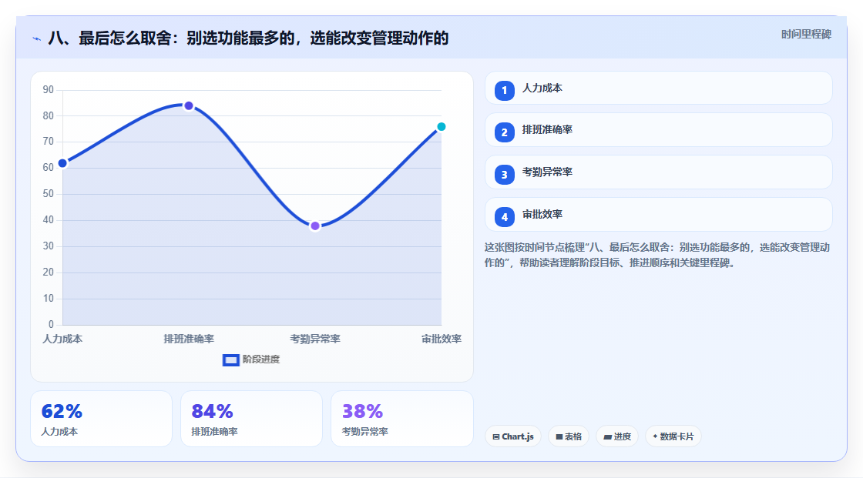
Task: Click numbered badge 3 next to 考勤异常率
Action: tap(504, 175)
